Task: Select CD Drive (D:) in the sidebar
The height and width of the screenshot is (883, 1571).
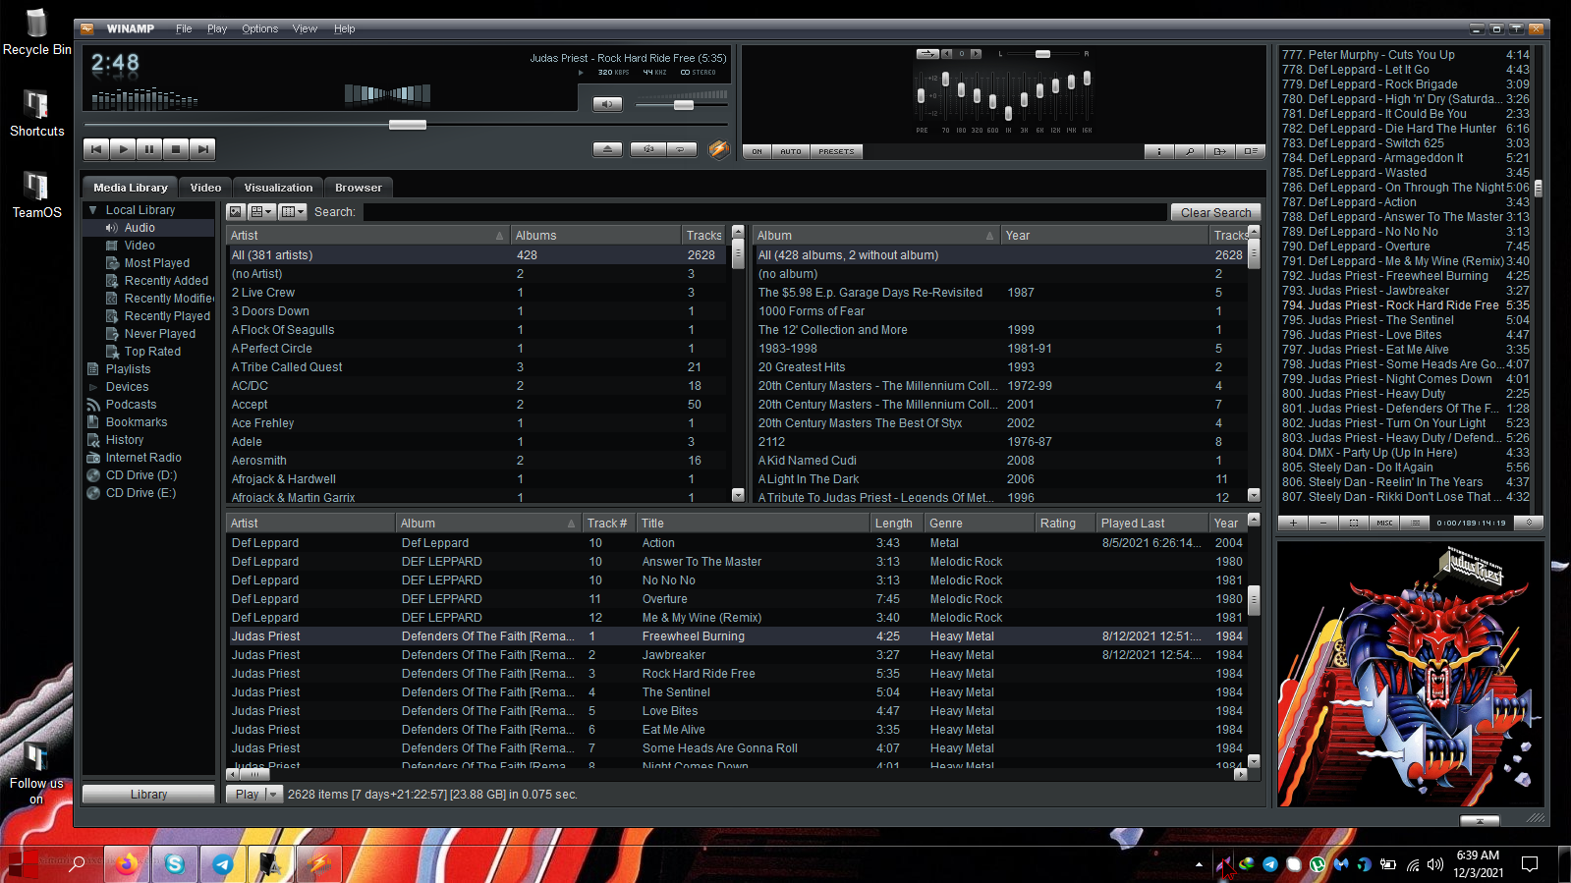Action: coord(141,475)
